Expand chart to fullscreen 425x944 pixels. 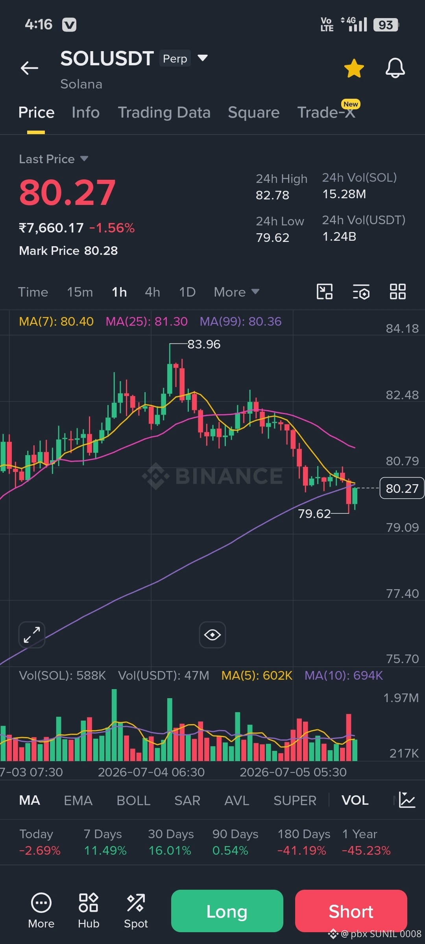pyautogui.click(x=32, y=635)
